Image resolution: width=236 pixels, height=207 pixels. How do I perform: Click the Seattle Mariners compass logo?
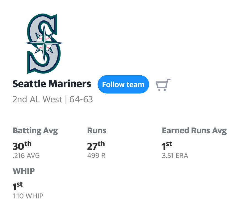44,44
